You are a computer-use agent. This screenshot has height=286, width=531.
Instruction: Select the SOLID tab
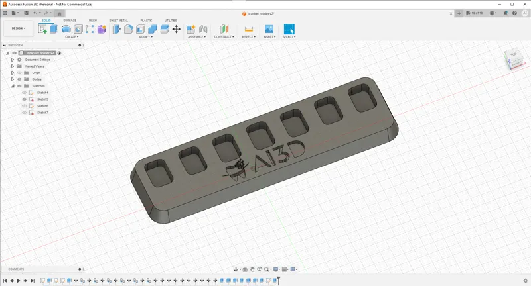46,21
